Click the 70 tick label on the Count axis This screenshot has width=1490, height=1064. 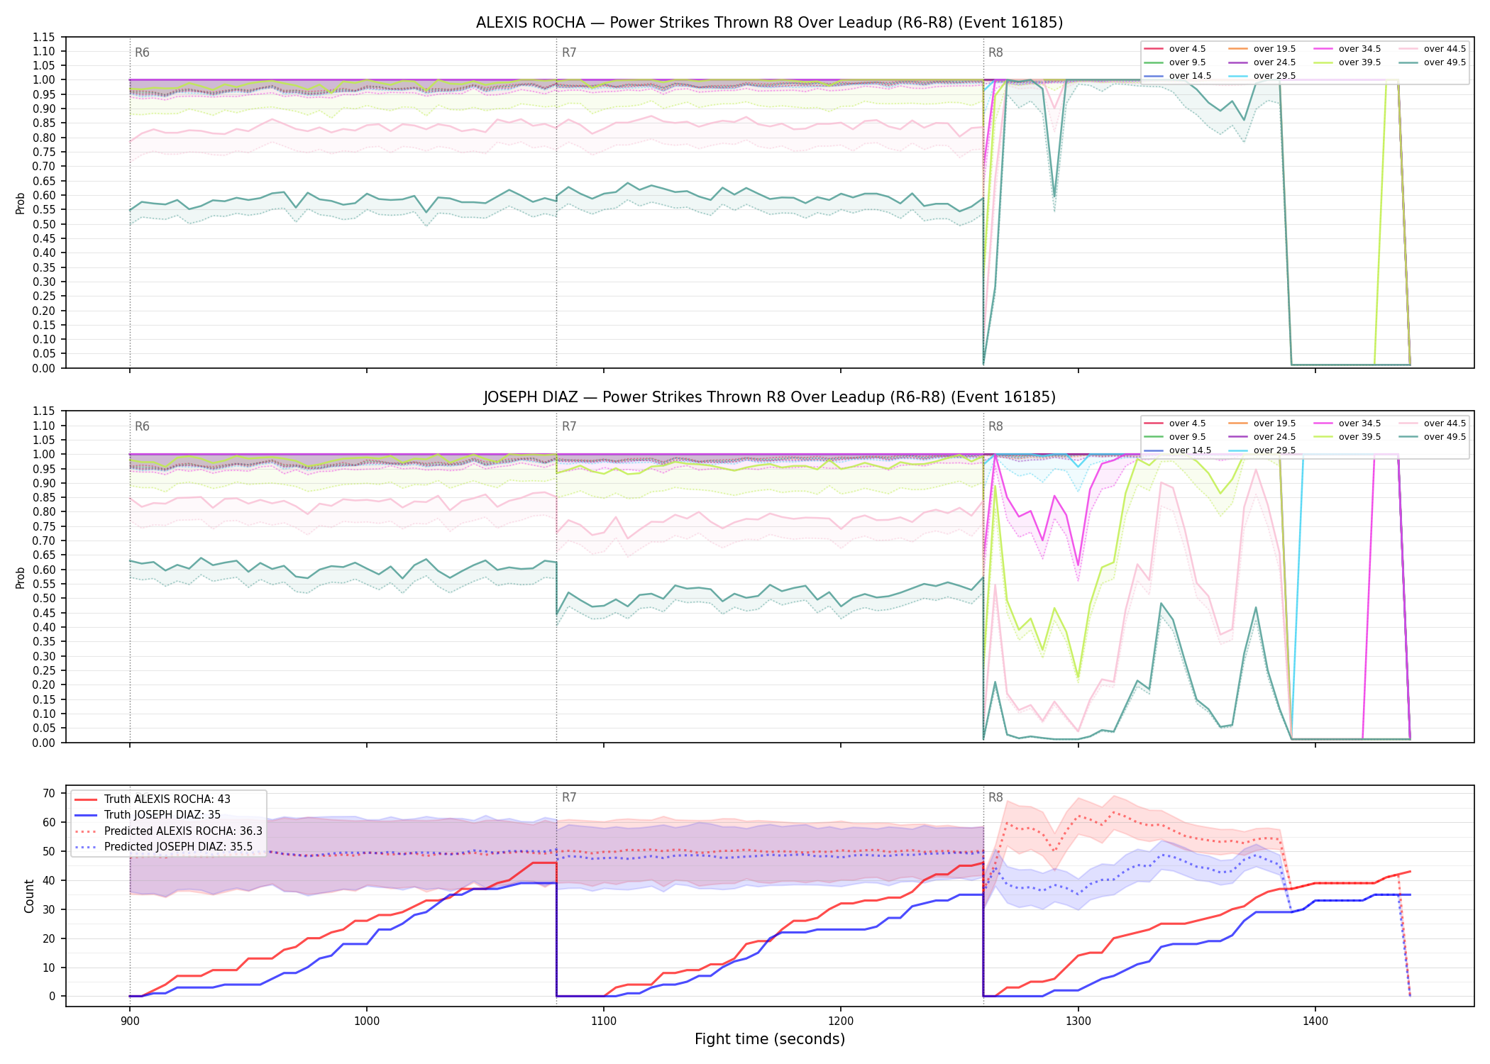49,794
